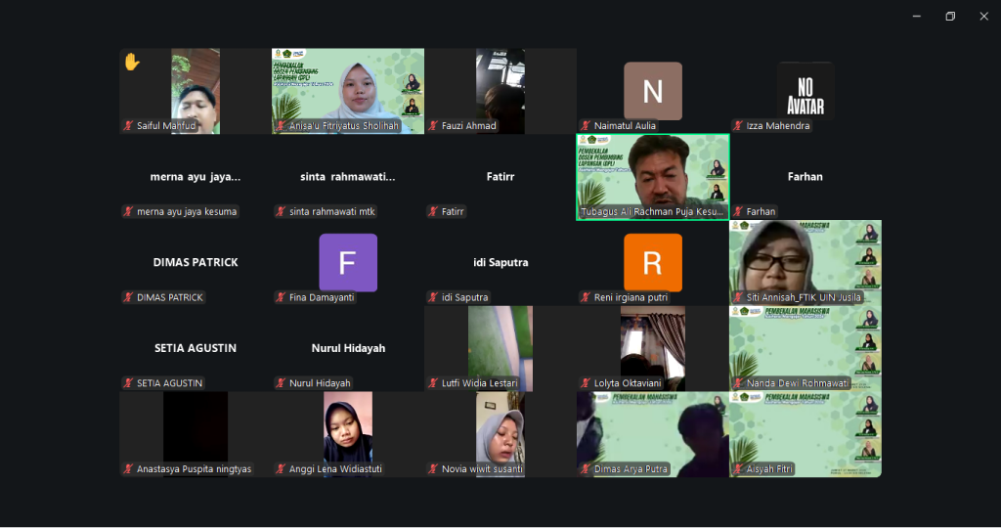Screen dimensions: 1001x528
Task: Click Naimatul Aulia's brown N avatar
Action: tap(652, 91)
